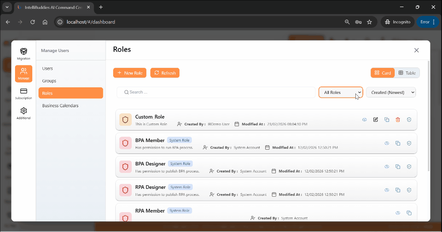
Task: Select Business Calendars menu item
Action: point(60,105)
